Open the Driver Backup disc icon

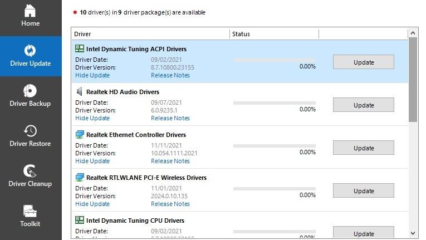(x=31, y=90)
